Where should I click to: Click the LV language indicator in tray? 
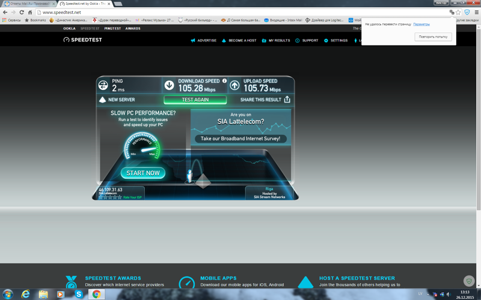pyautogui.click(x=420, y=294)
